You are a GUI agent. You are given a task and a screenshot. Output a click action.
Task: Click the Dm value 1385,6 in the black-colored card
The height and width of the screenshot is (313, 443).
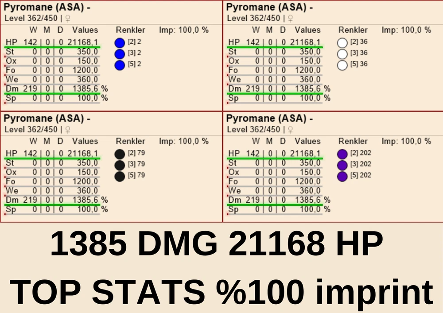click(x=83, y=200)
